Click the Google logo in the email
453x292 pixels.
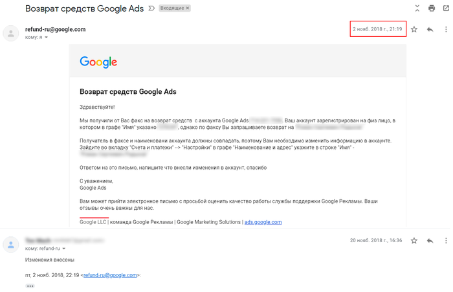[98, 62]
